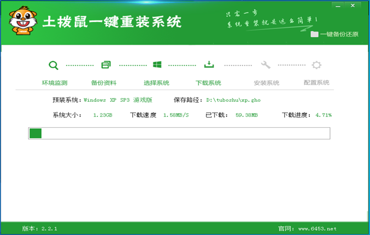
Task: Switch to the 环境监测 step label
Action: point(54,83)
